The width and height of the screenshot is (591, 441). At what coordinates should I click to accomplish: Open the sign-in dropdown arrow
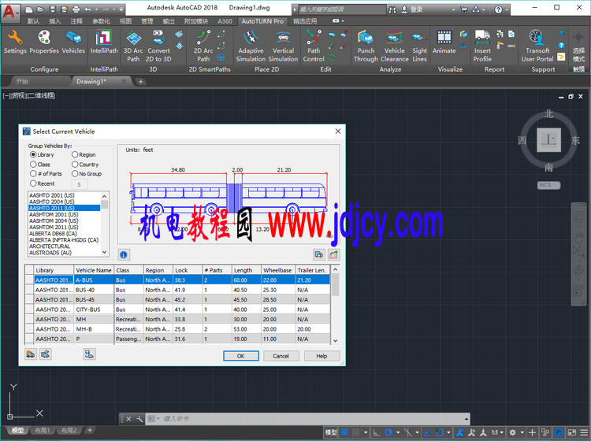(x=453, y=9)
